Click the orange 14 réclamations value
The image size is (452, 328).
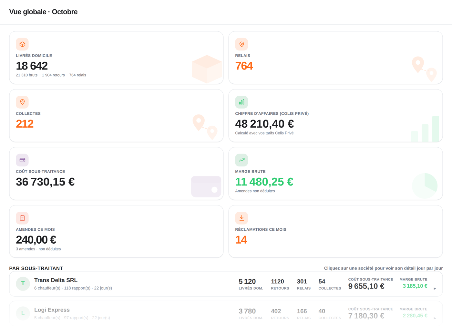pyautogui.click(x=241, y=240)
